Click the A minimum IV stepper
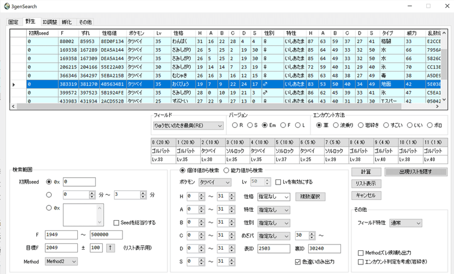This screenshot has width=454, height=274. tap(201, 209)
